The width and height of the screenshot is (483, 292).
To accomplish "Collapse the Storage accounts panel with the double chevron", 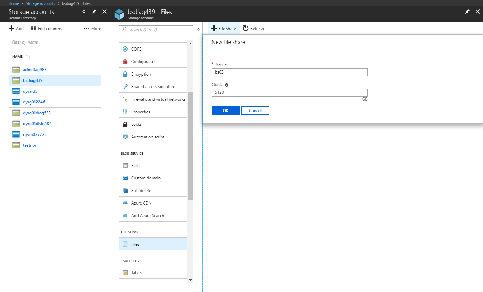I will coord(84,12).
